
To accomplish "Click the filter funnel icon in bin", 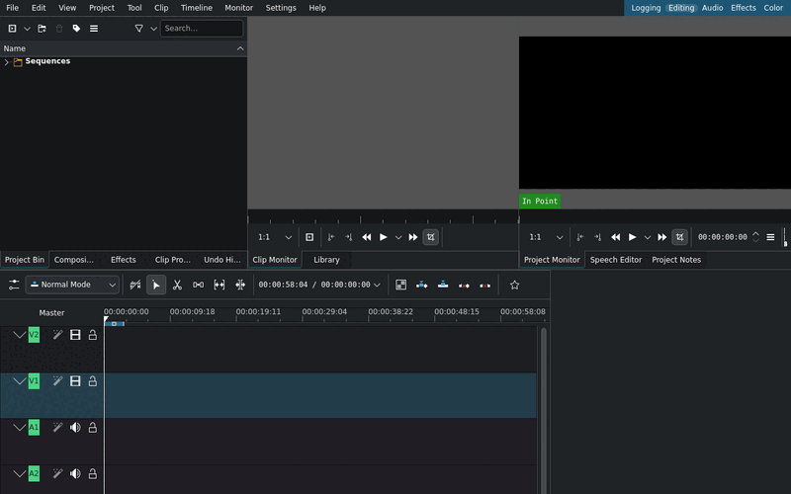I will point(138,29).
